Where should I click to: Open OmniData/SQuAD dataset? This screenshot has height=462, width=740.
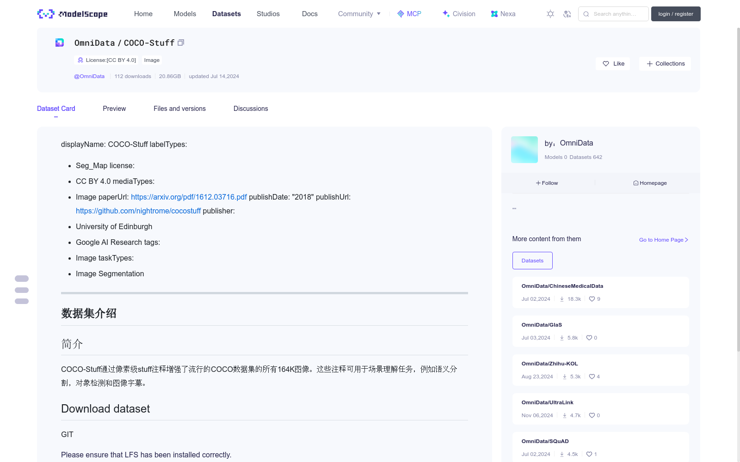click(545, 441)
